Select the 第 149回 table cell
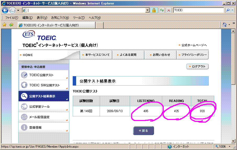Image resolution: width=237 pixels, height=150 pixels. [x=86, y=111]
